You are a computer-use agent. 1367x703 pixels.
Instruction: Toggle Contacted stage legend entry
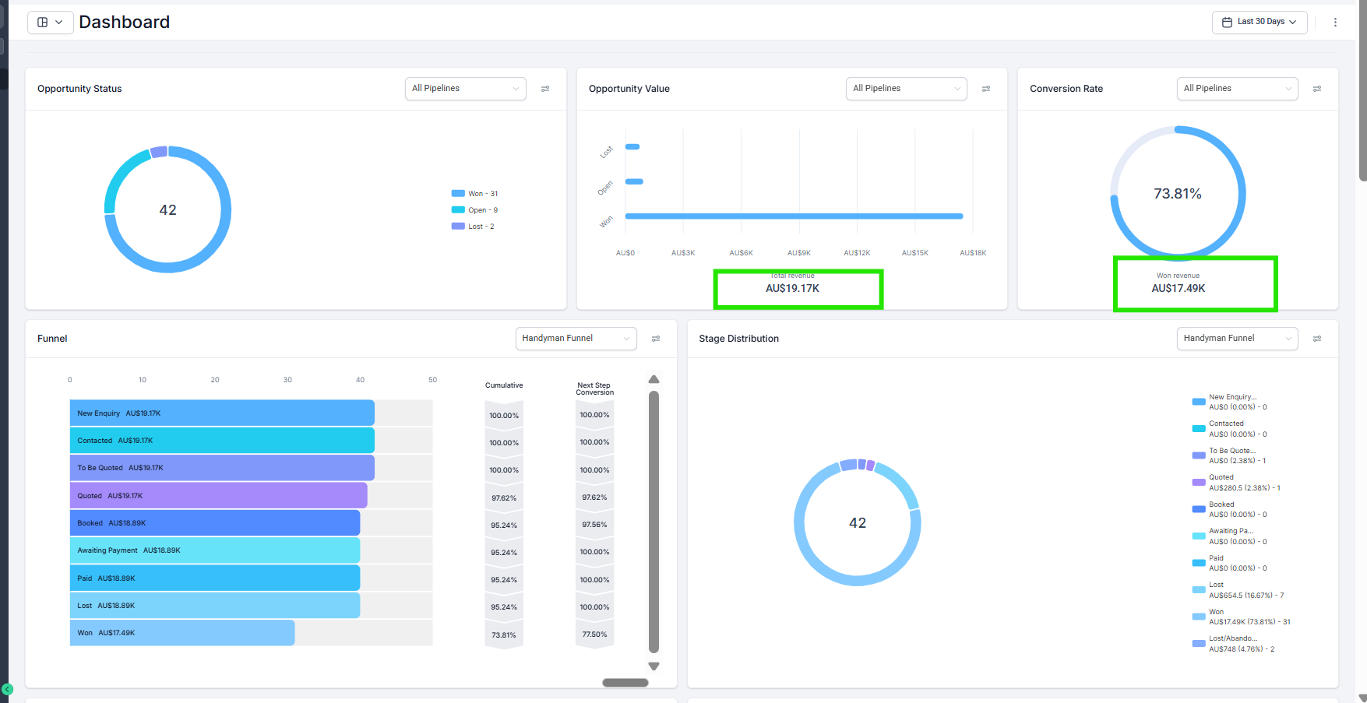click(1231, 429)
